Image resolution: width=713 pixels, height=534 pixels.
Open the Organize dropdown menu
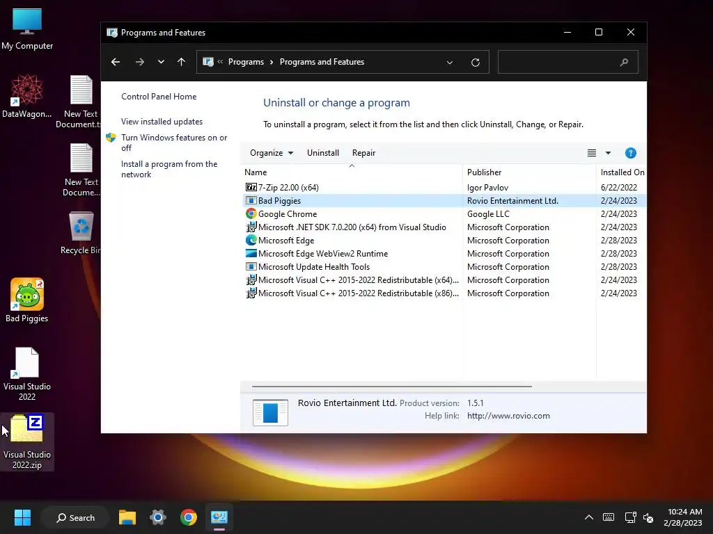(x=272, y=153)
